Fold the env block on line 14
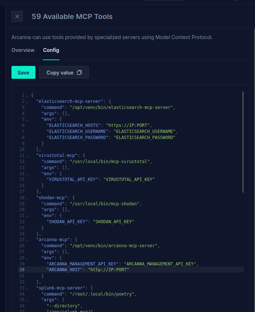The width and height of the screenshot is (255, 312). 28,174
